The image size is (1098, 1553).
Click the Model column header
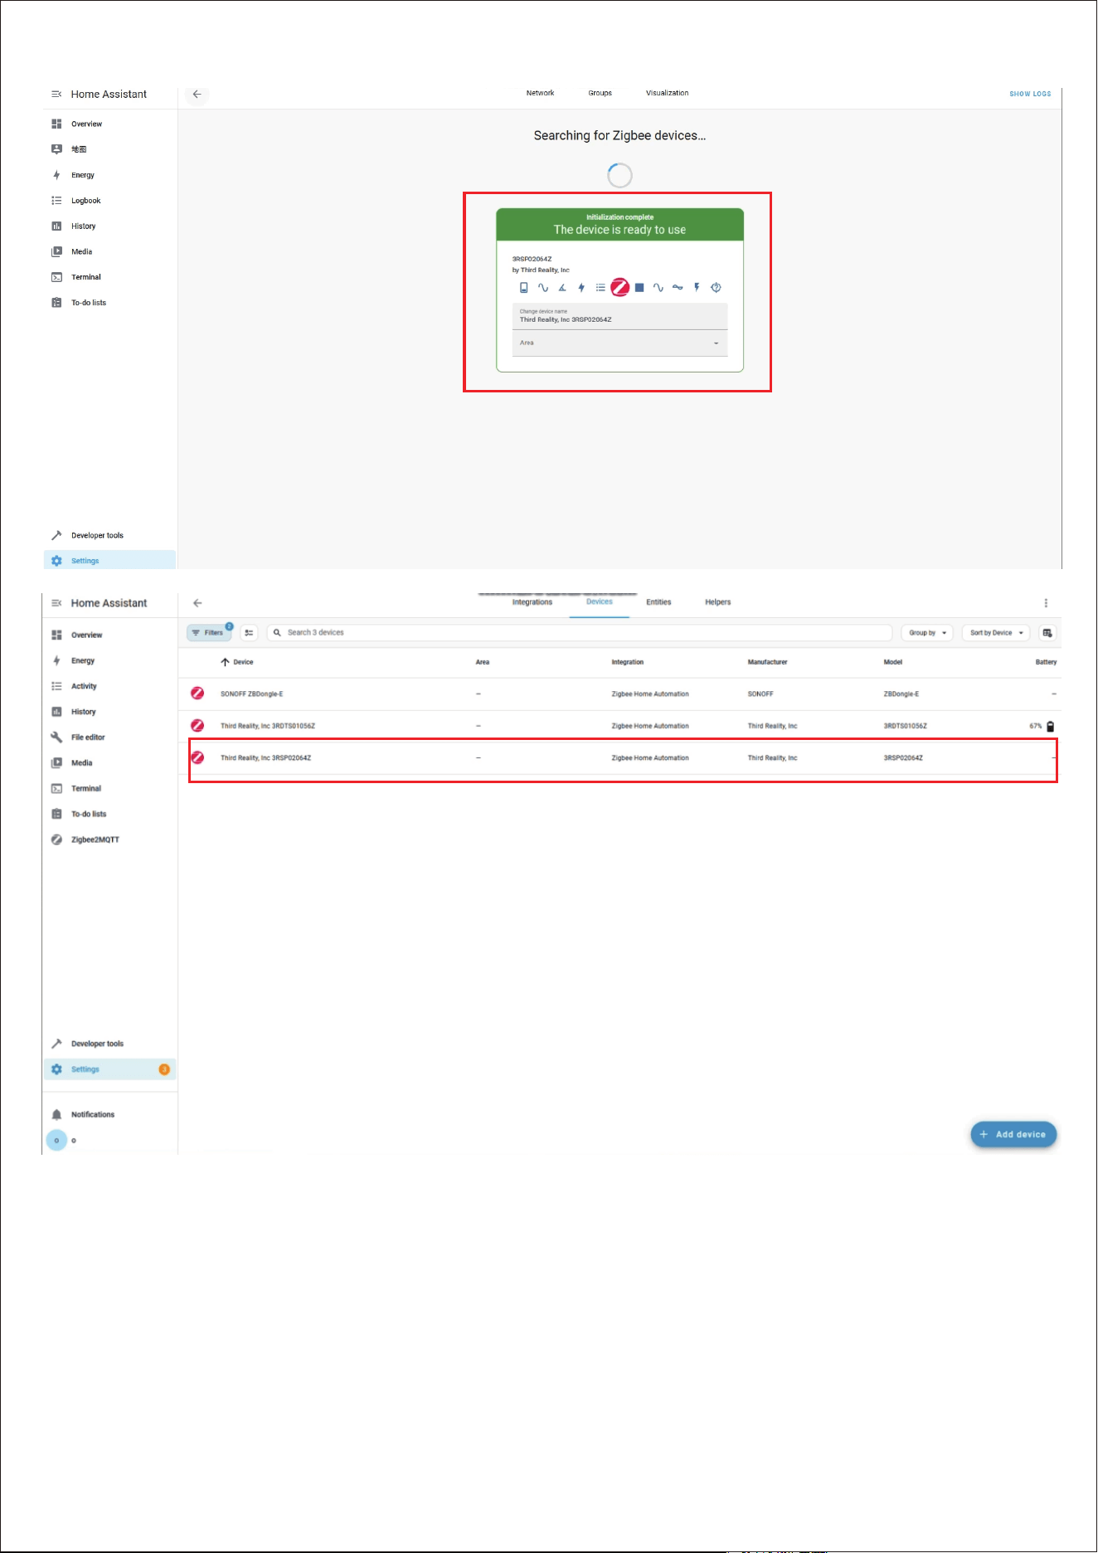[x=892, y=662]
